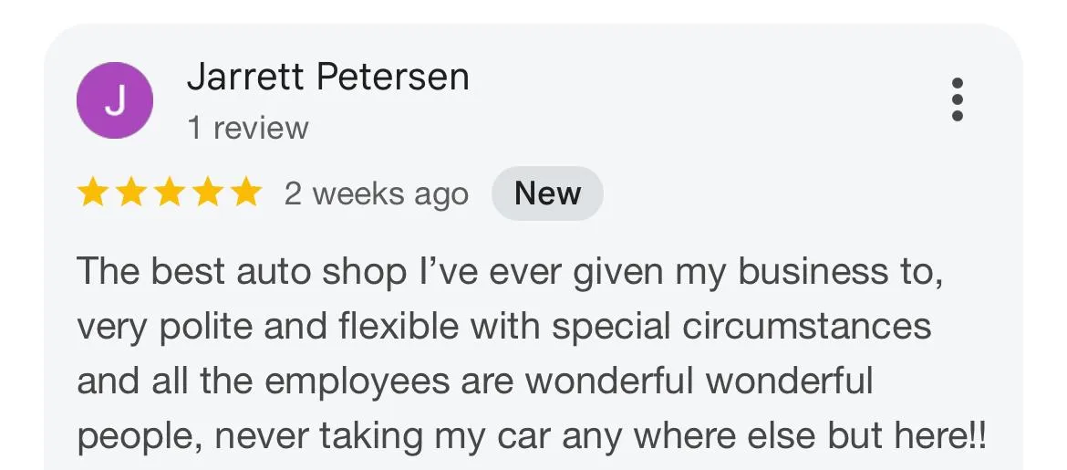Image resolution: width=1067 pixels, height=470 pixels.
Task: Select the fifth yellow rating star
Action: point(245,193)
